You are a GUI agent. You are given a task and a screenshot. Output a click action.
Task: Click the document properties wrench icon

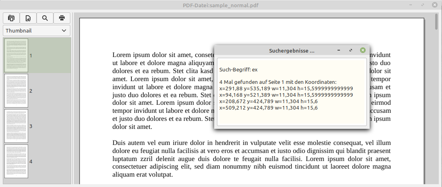click(28, 18)
